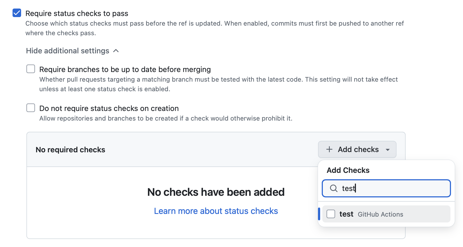463x247 pixels.
Task: Click the magnifying glass search icon
Action: click(334, 188)
